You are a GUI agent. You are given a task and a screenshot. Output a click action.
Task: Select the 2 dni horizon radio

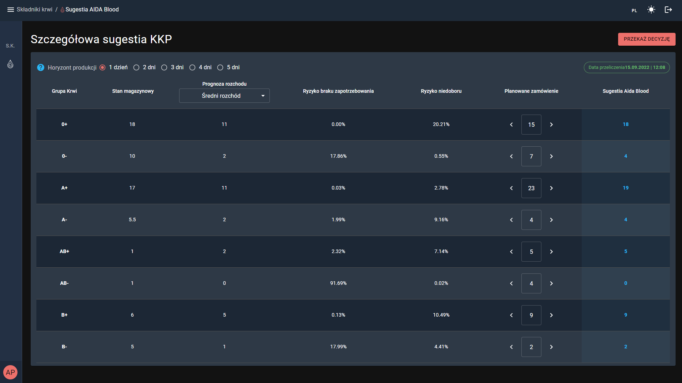point(136,67)
